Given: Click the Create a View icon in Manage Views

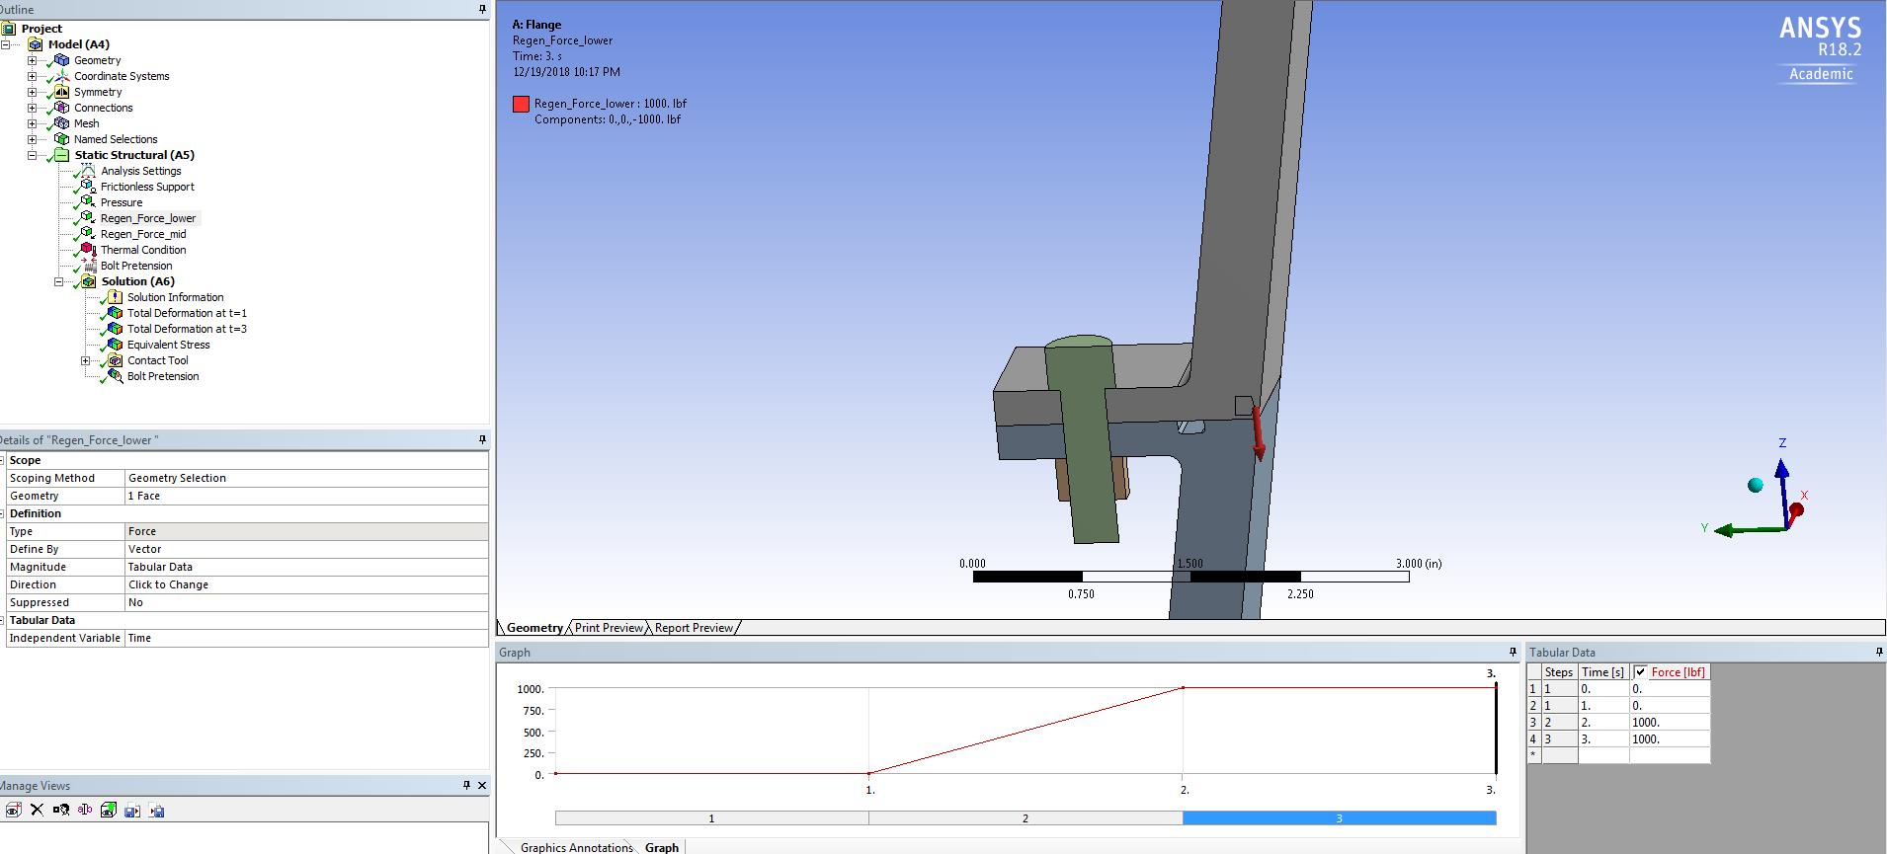Looking at the screenshot, I should 13,811.
